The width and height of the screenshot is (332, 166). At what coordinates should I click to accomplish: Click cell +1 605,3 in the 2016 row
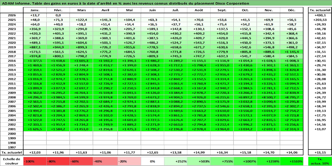point(81,61)
